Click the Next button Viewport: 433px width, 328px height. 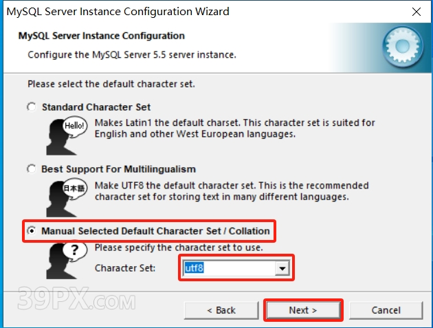(303, 310)
